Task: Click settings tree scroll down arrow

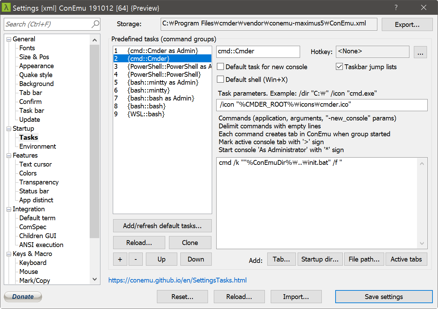Action: (95, 280)
